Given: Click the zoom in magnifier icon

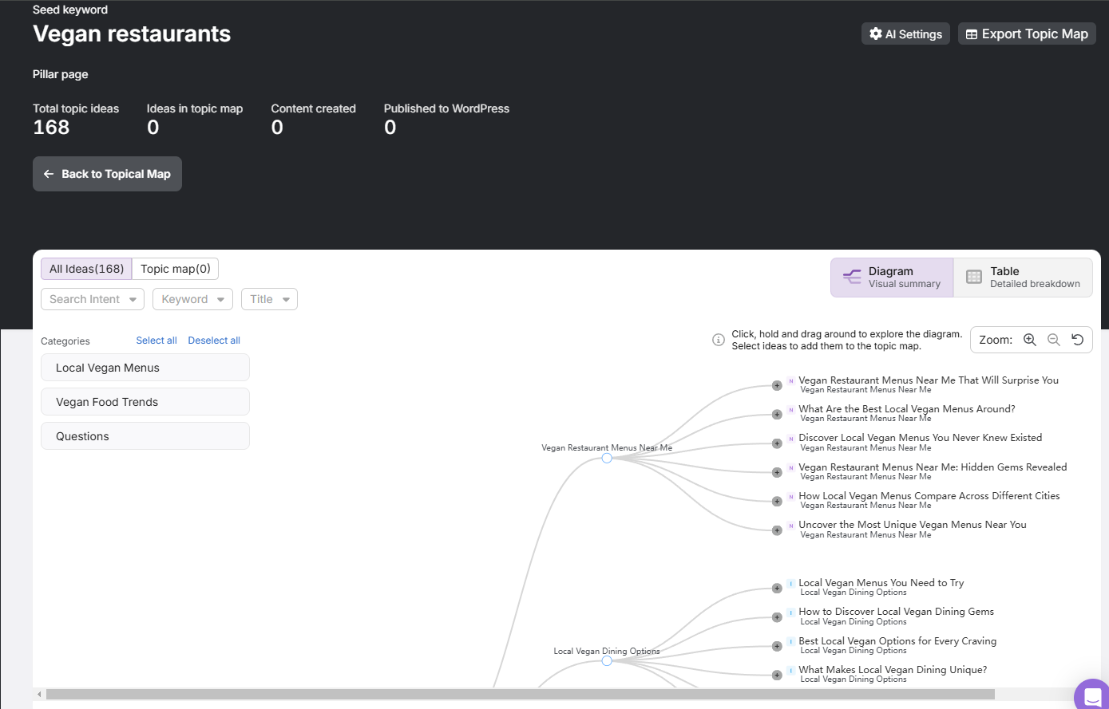Looking at the screenshot, I should pos(1030,340).
